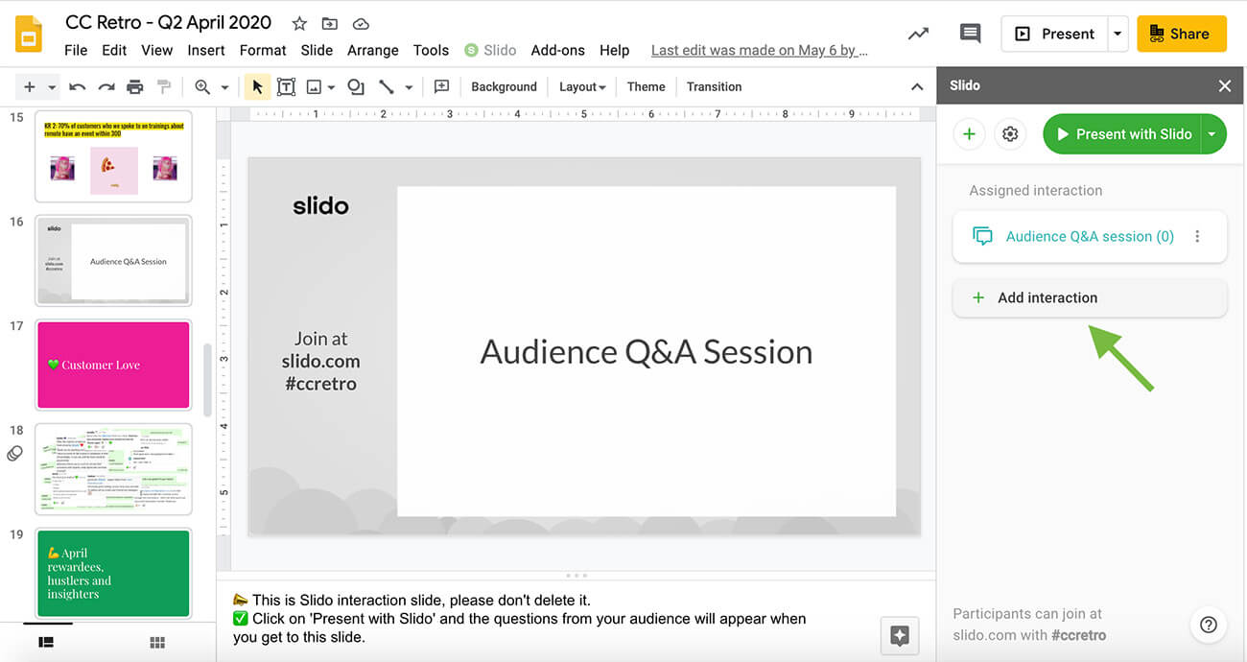Open the Present options dropdown arrow
The height and width of the screenshot is (662, 1247).
(x=1118, y=34)
